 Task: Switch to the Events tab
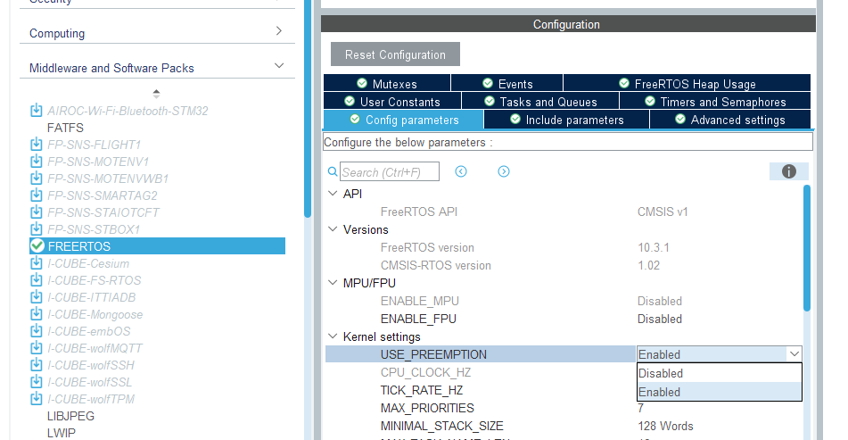click(507, 84)
